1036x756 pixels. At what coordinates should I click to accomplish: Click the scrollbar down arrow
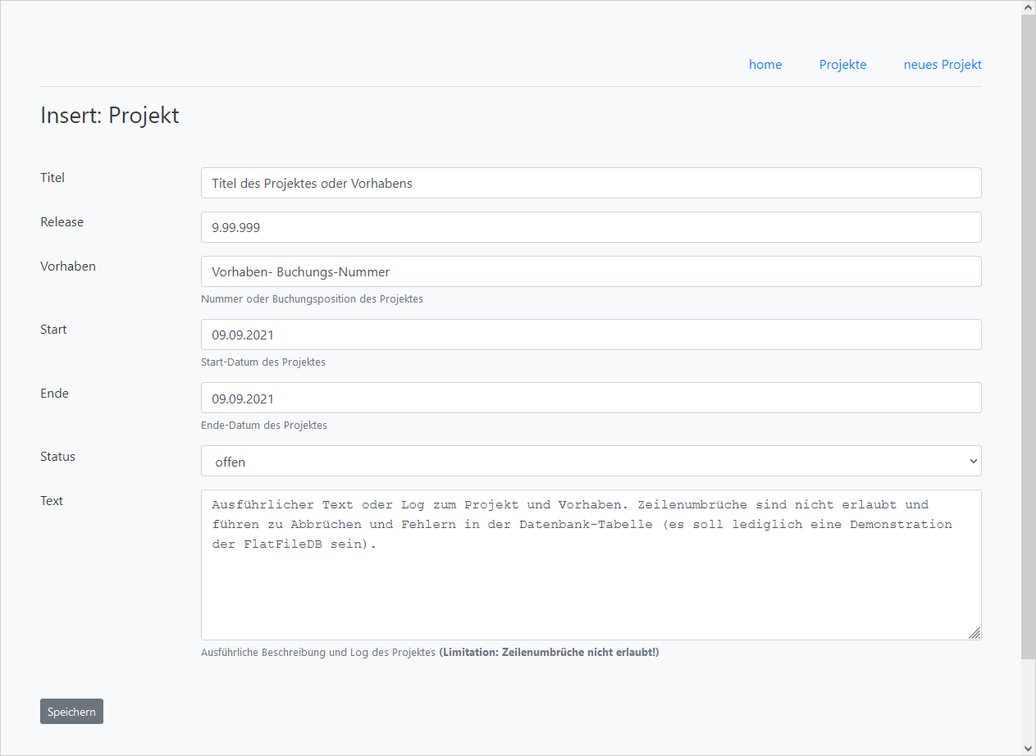(1027, 749)
